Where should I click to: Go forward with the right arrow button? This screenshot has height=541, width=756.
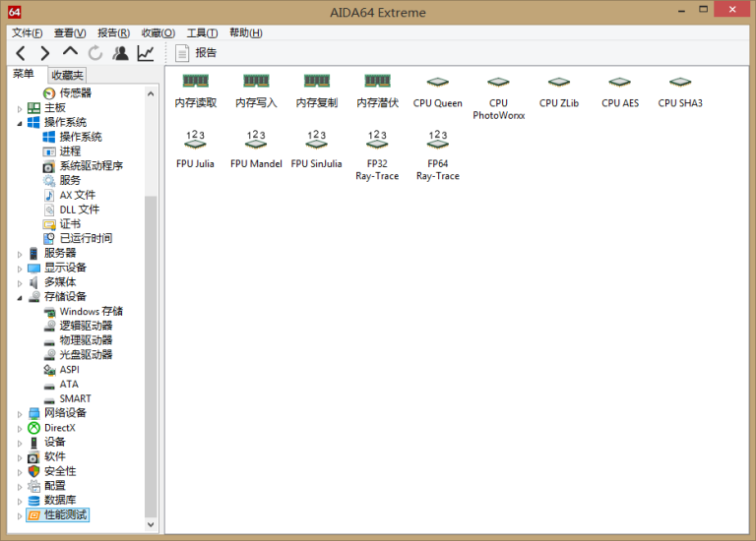click(45, 53)
